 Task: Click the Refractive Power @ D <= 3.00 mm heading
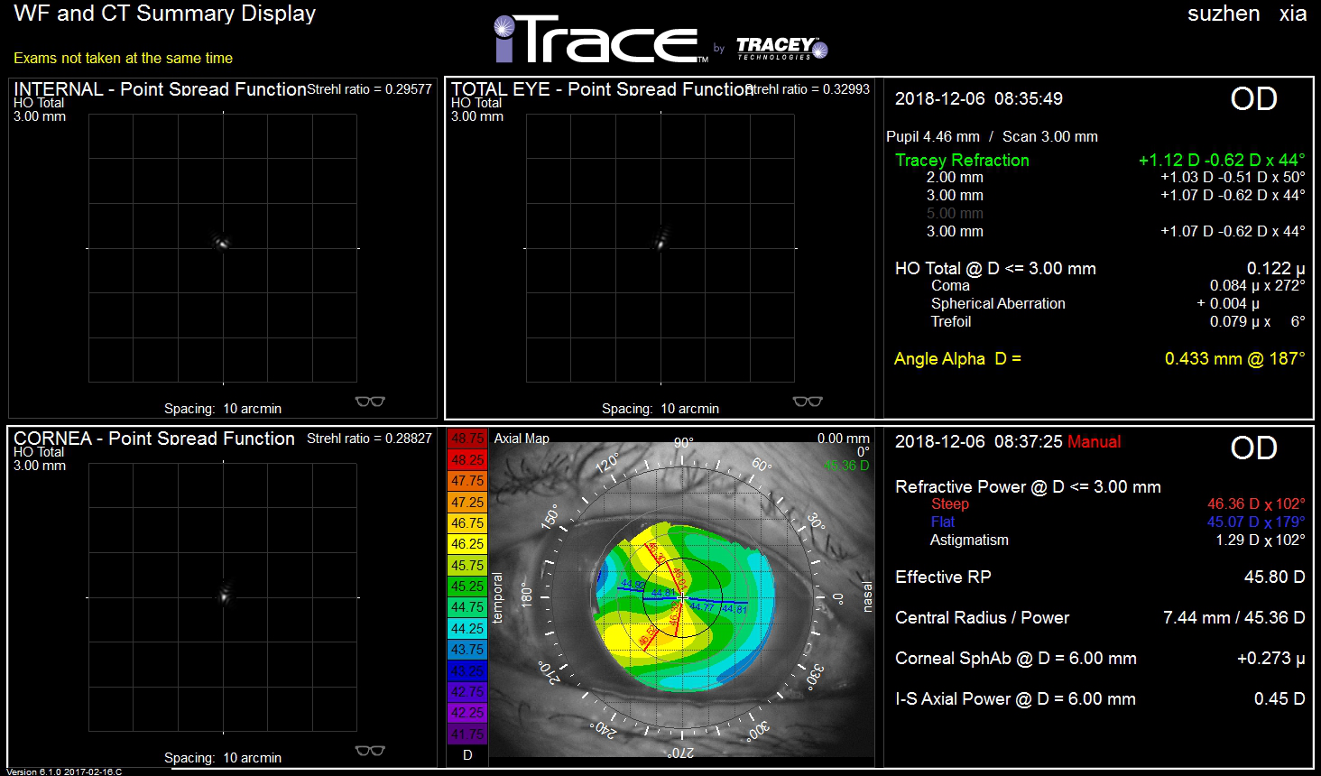(x=1028, y=486)
